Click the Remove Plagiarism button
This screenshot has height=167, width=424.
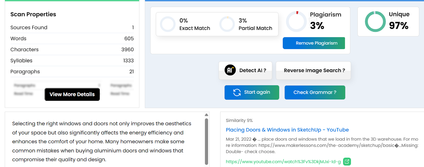click(314, 43)
